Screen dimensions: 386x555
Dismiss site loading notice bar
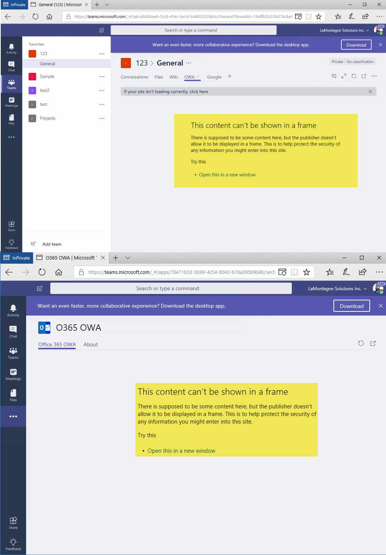click(x=370, y=92)
